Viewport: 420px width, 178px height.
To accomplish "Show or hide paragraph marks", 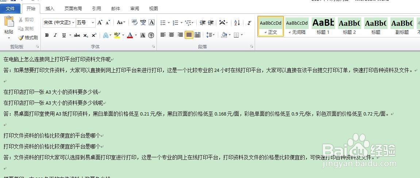I will 249,23.
